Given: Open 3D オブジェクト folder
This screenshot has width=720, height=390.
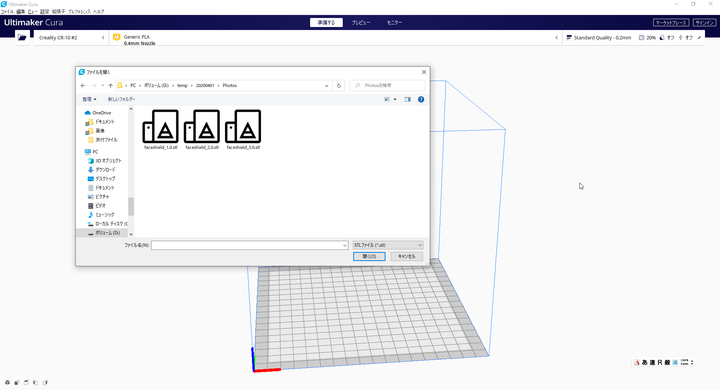Looking at the screenshot, I should point(105,161).
